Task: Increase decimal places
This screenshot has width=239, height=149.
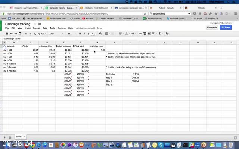Action: [39, 34]
